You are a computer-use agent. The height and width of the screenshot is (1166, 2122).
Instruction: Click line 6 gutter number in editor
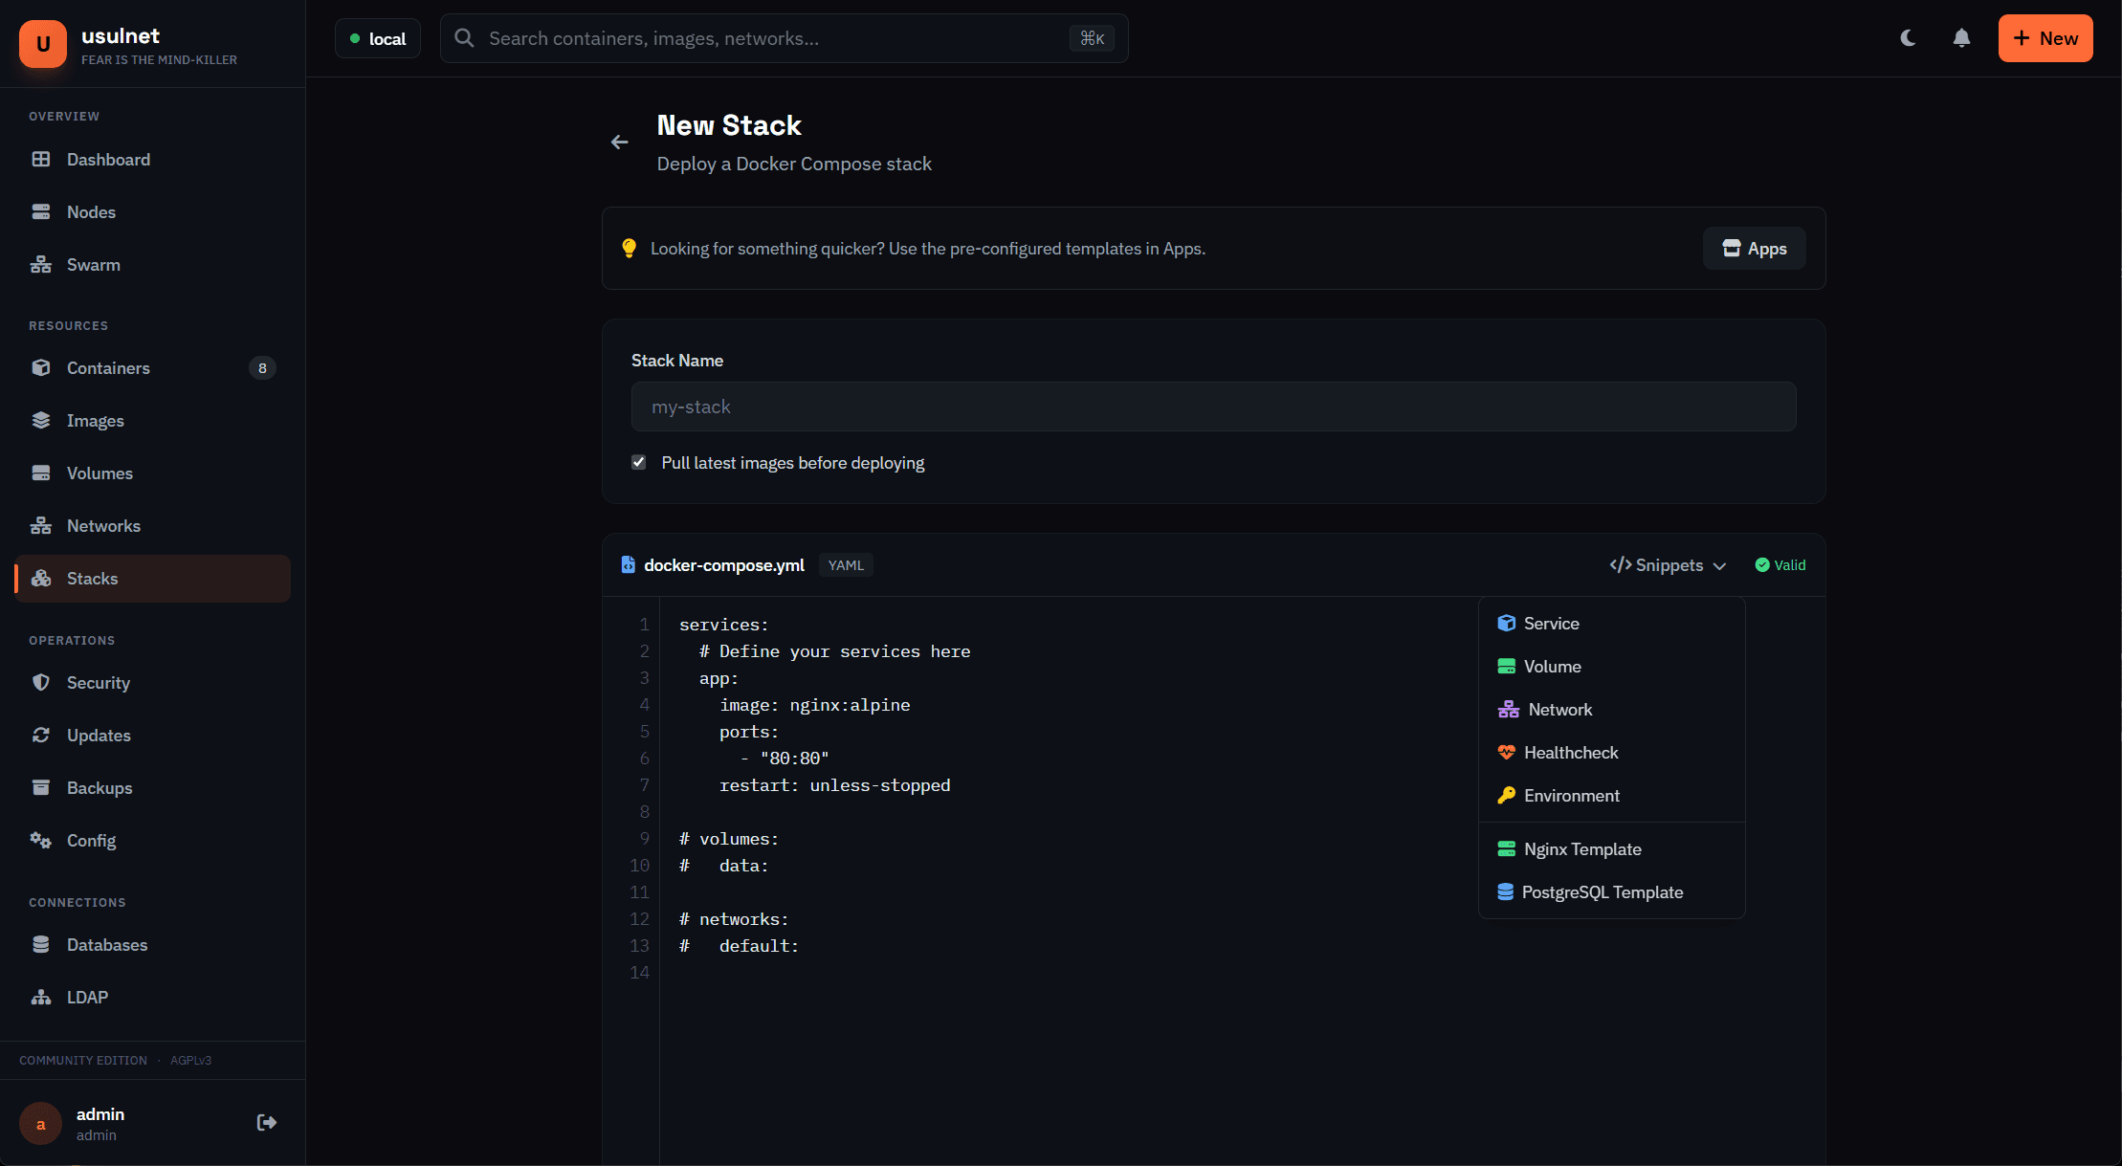point(645,758)
